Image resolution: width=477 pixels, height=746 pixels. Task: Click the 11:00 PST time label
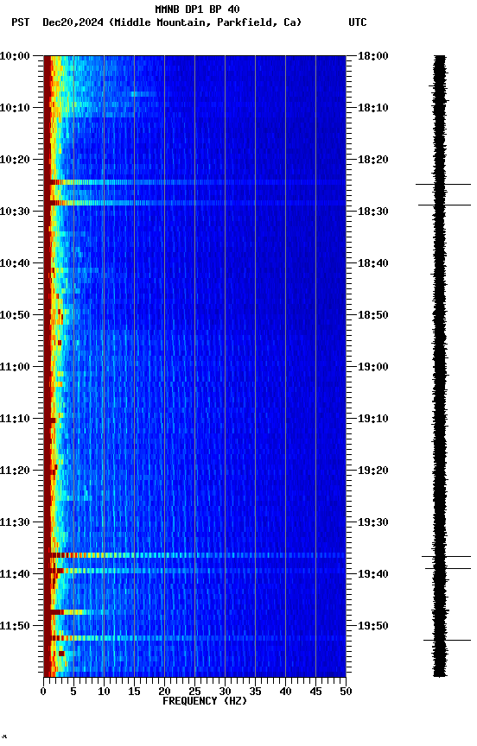pyautogui.click(x=15, y=367)
